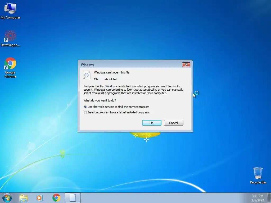
Task: Select the Google Chrome desktop shortcut
Action: point(10,67)
